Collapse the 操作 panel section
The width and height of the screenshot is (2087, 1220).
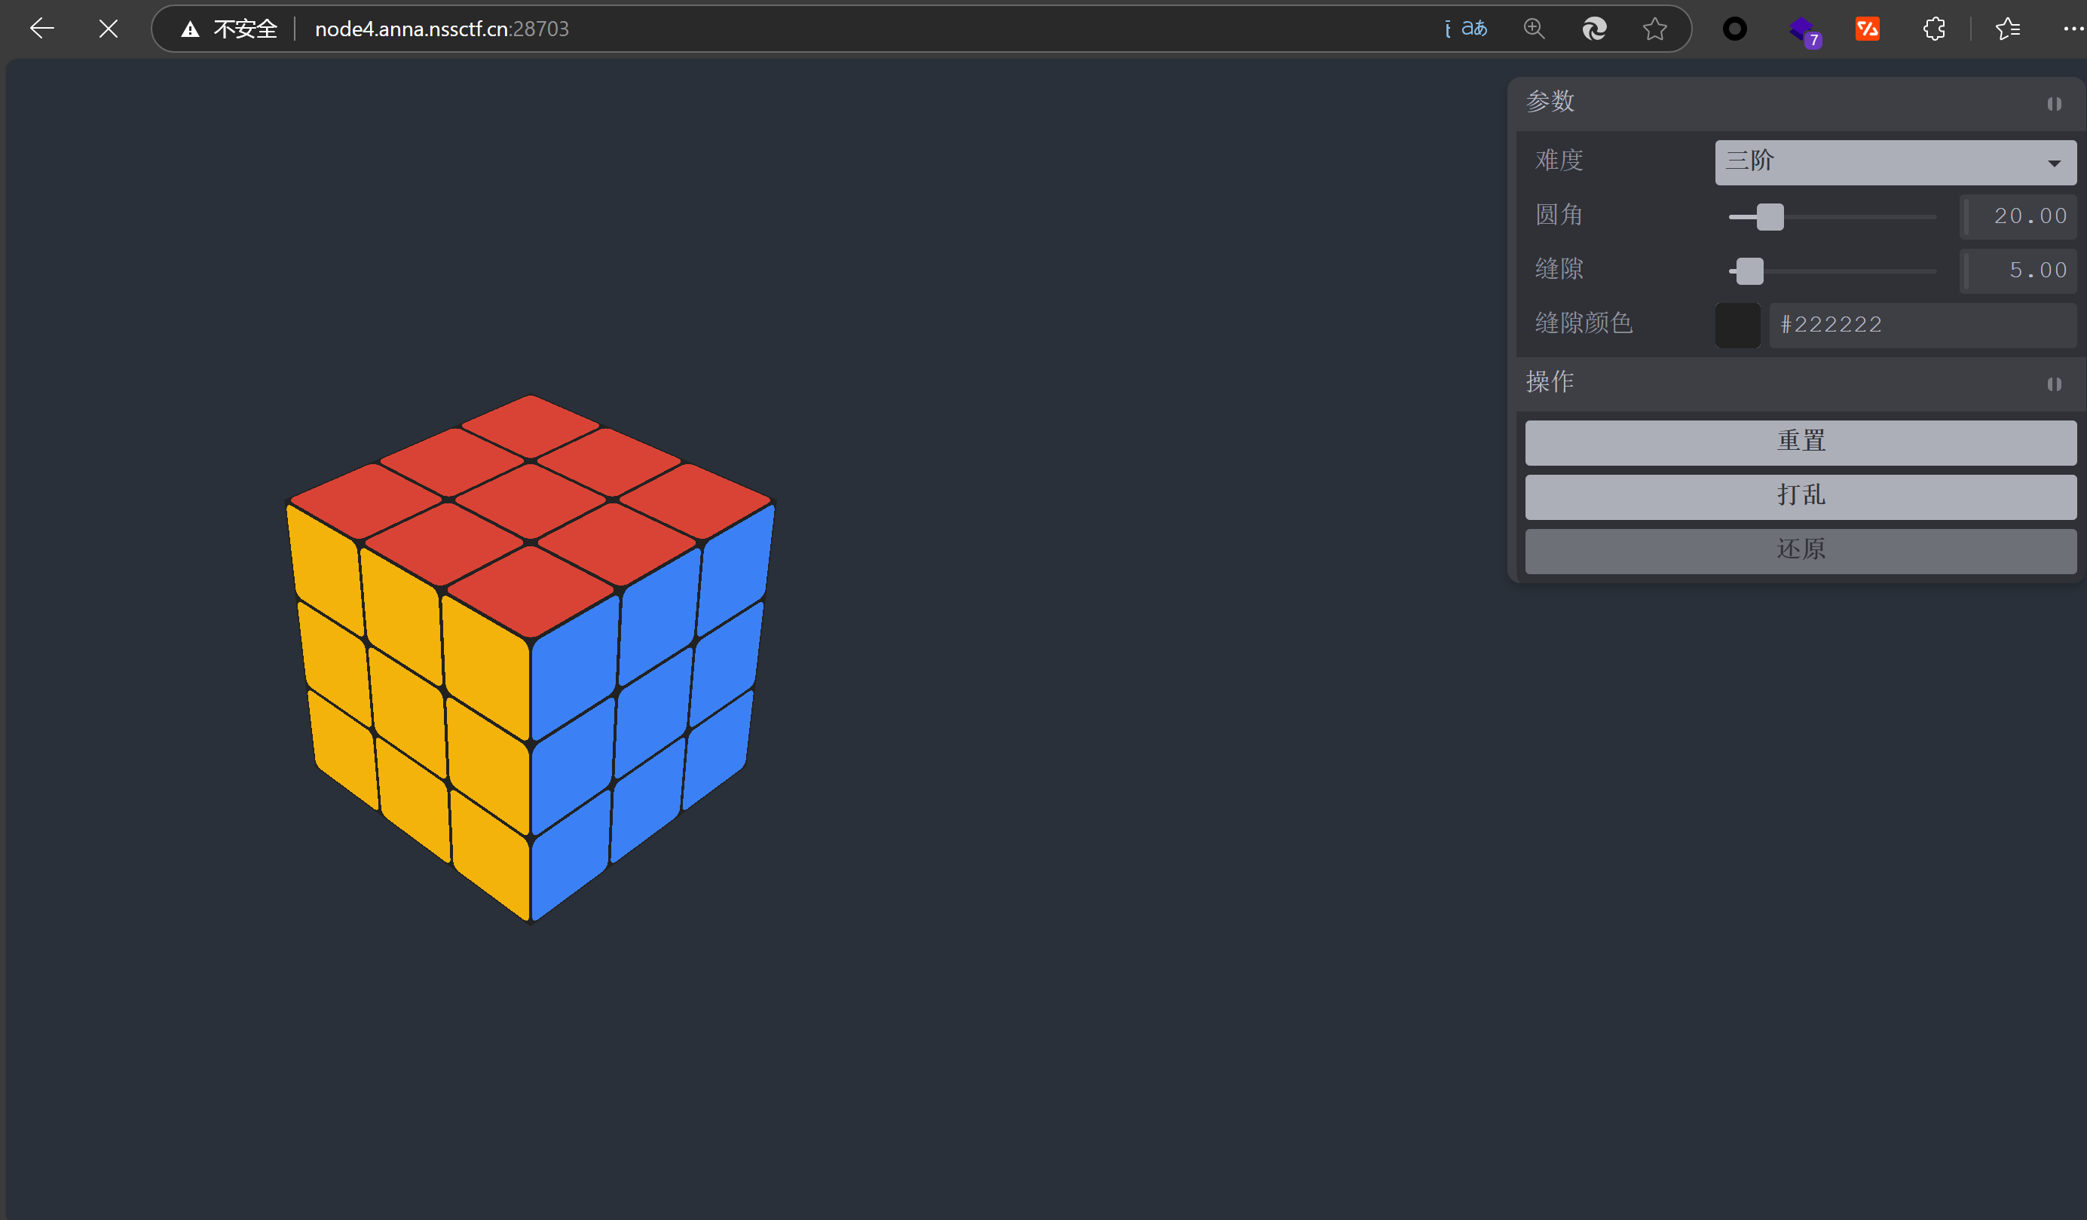click(2054, 384)
